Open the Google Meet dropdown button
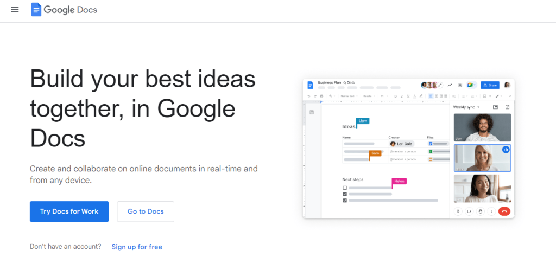Screen dimensions: 556x264 471,85
